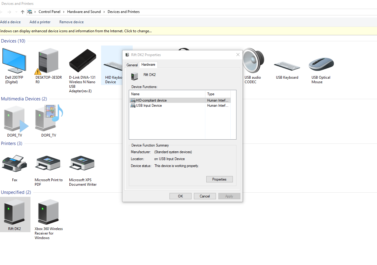The width and height of the screenshot is (377, 265).
Task: Click the Rift DK2 Properties title bar icon
Action: [127, 55]
